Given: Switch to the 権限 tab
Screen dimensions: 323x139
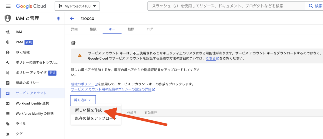Looking at the screenshot, I should (93, 29).
